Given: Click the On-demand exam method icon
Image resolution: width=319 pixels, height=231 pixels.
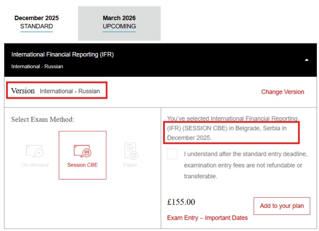Looking at the screenshot, I should coord(35,151).
